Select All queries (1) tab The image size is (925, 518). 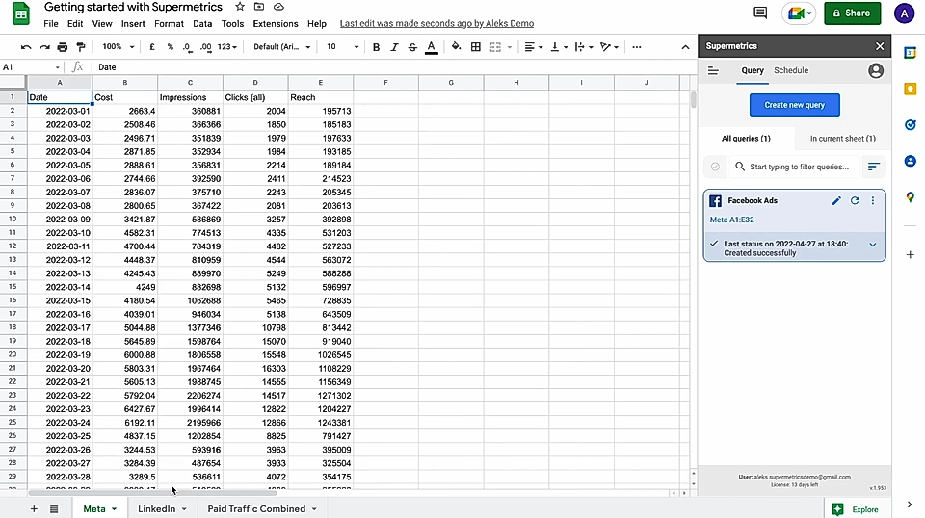746,139
